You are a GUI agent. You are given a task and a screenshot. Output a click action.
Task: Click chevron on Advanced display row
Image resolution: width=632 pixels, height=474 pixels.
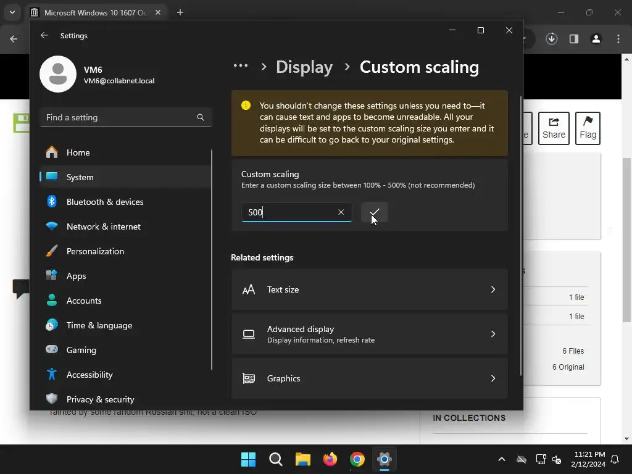coord(493,334)
